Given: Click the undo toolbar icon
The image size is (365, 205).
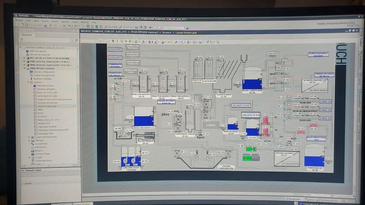Looking at the screenshot, I should coord(69,26).
